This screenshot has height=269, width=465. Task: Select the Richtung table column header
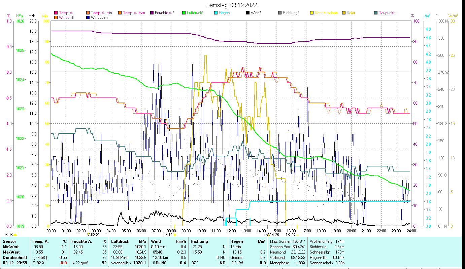[199, 241]
